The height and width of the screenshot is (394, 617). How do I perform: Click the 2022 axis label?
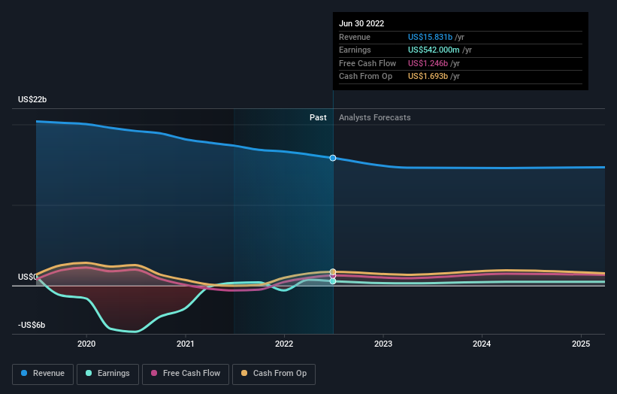[284, 344]
